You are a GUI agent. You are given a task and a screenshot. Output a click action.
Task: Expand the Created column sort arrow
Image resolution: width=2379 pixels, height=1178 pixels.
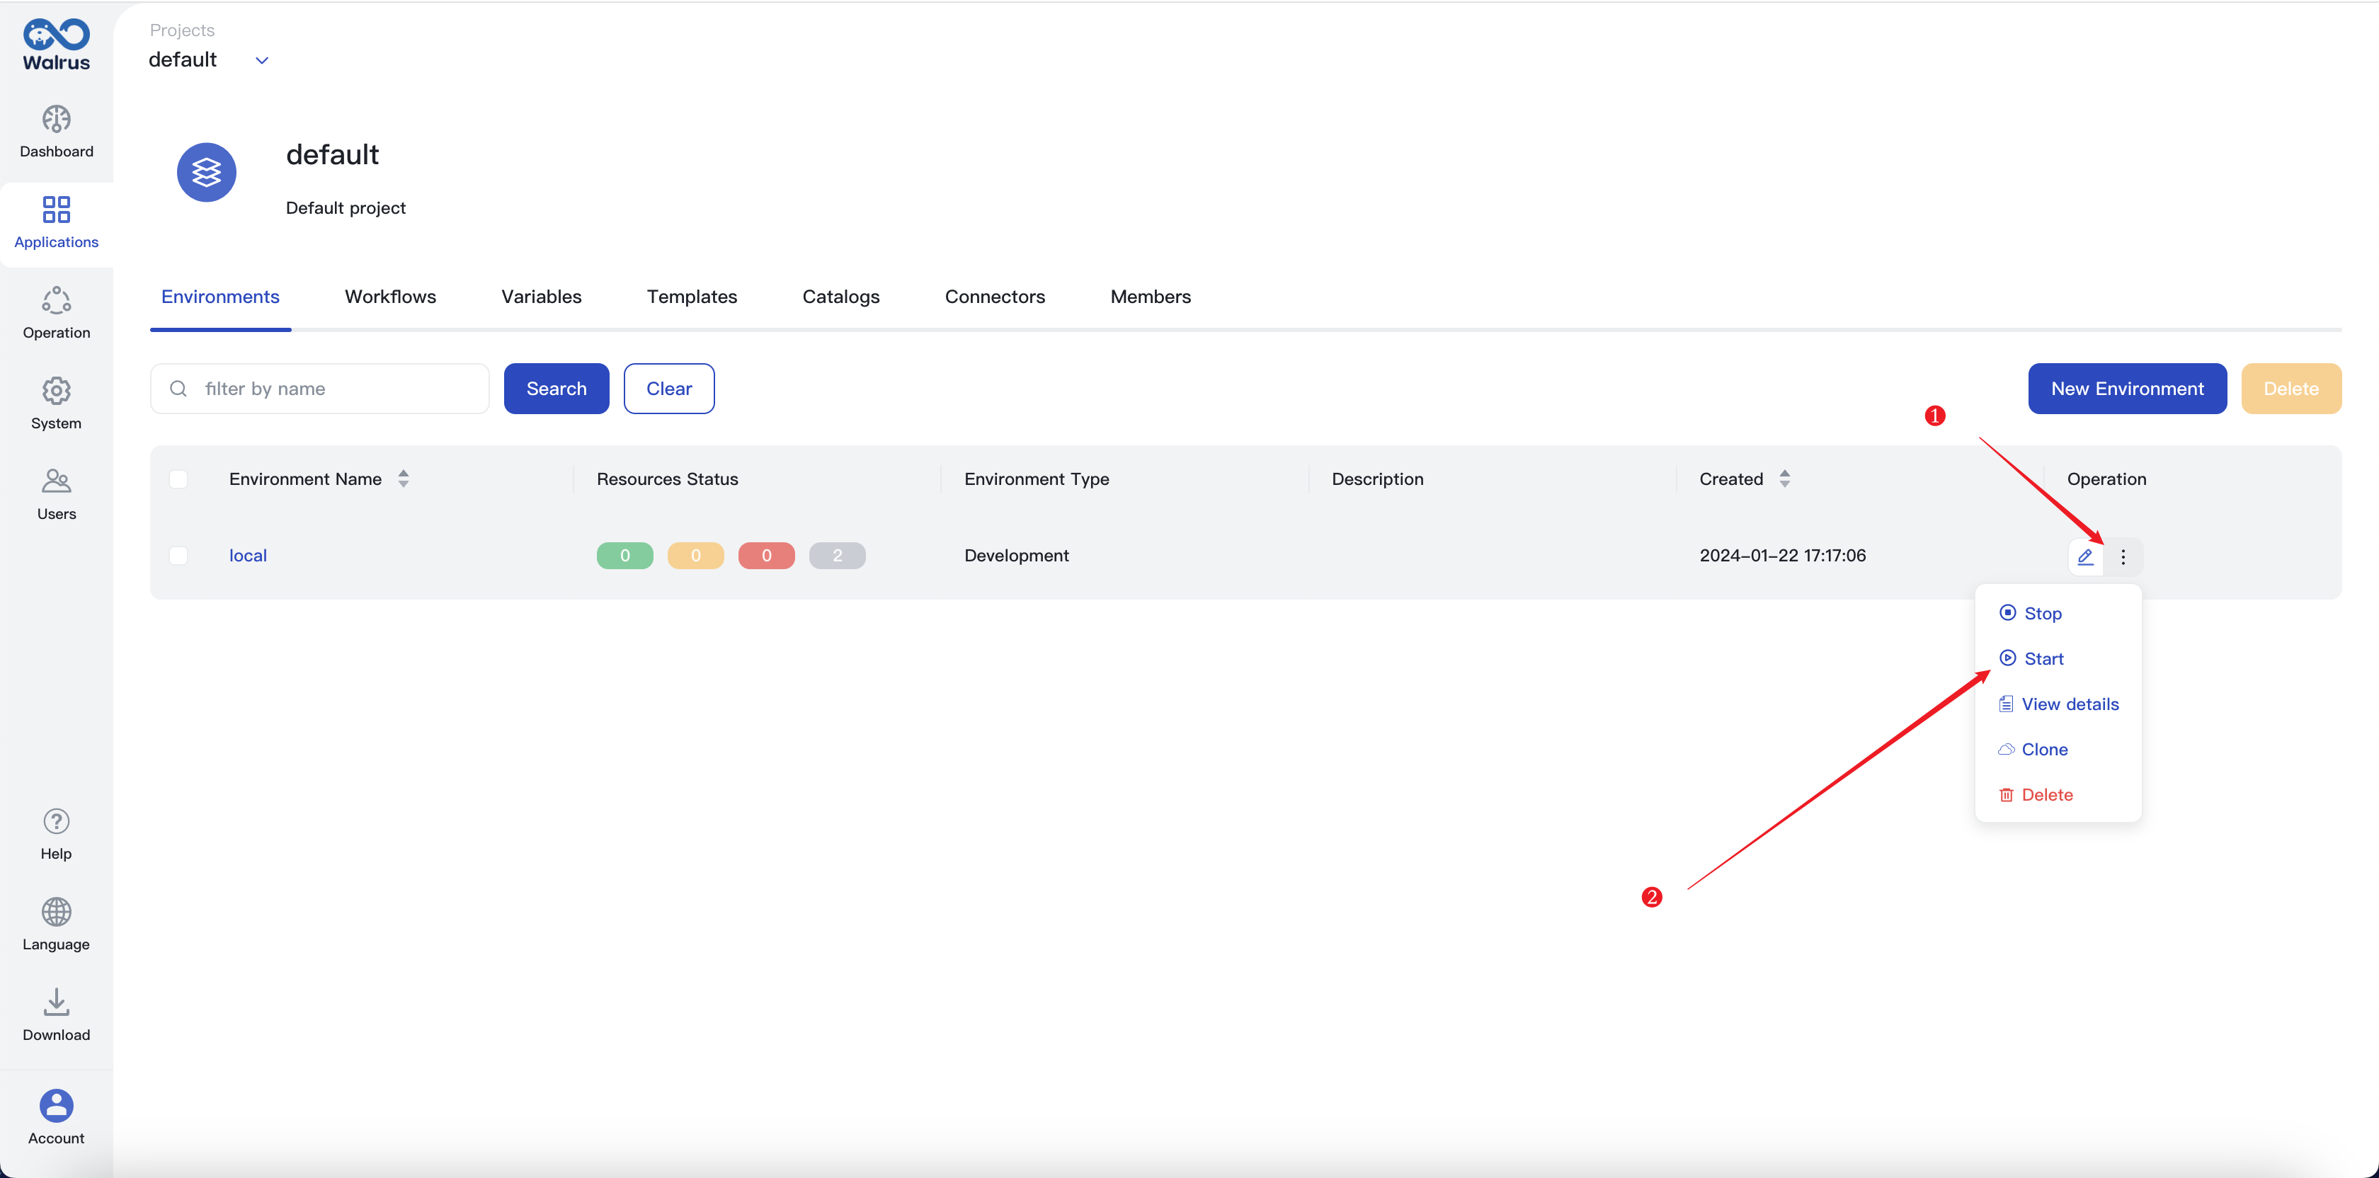pos(1787,479)
